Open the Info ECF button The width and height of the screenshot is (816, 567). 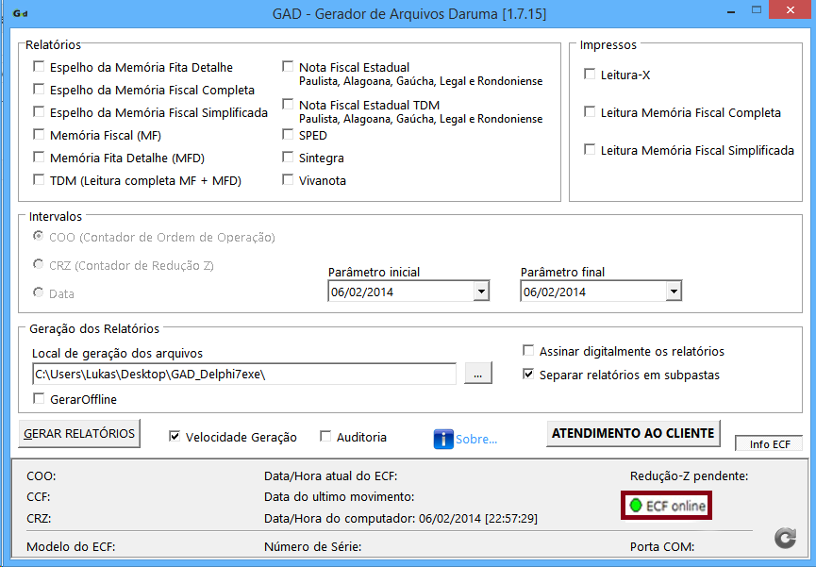pos(769,444)
